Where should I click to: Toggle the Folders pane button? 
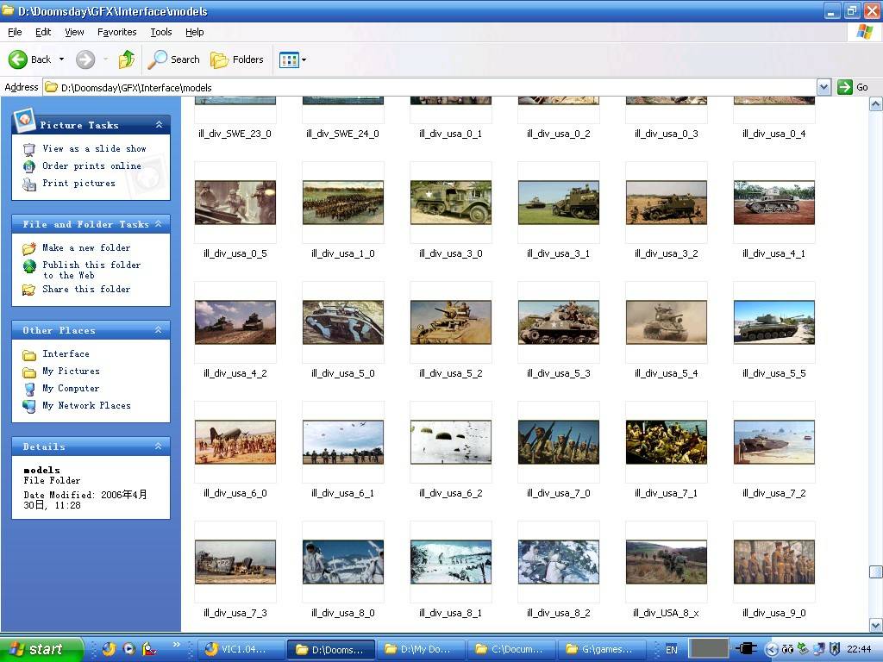pyautogui.click(x=237, y=59)
